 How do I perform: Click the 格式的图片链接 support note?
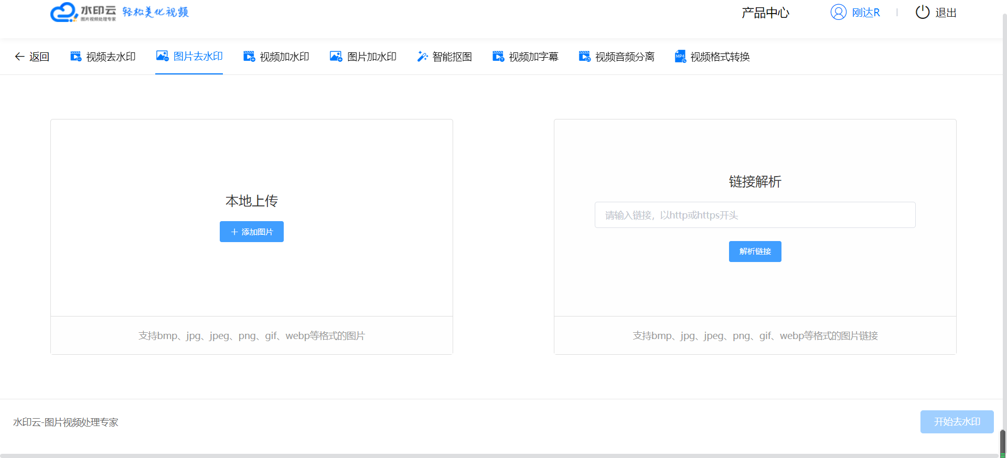[755, 335]
